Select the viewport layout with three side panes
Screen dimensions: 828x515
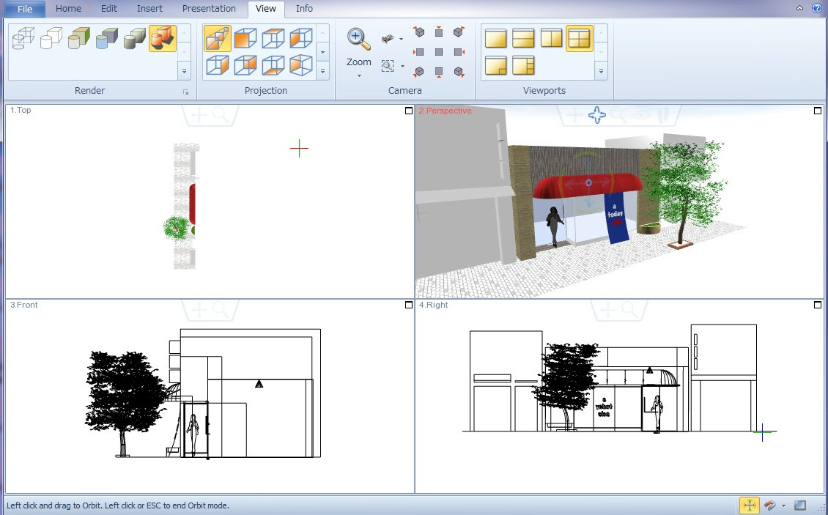(x=523, y=65)
